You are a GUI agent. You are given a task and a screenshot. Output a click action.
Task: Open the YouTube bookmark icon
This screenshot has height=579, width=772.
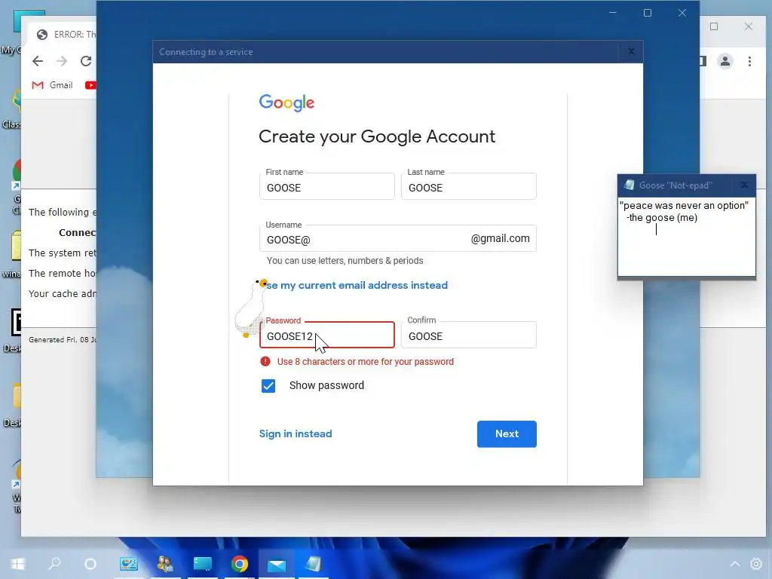[90, 85]
